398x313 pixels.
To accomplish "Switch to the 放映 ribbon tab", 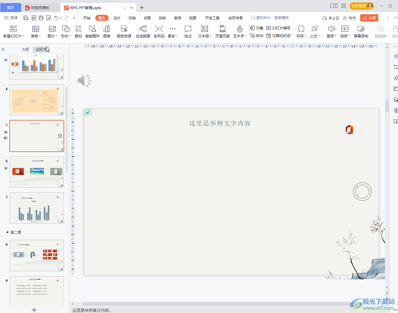I will (x=162, y=18).
